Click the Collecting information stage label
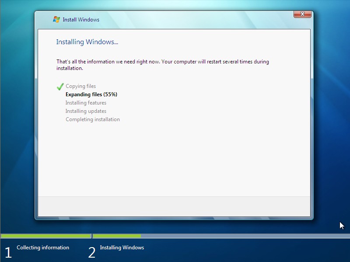The image size is (350, 262). 42,248
